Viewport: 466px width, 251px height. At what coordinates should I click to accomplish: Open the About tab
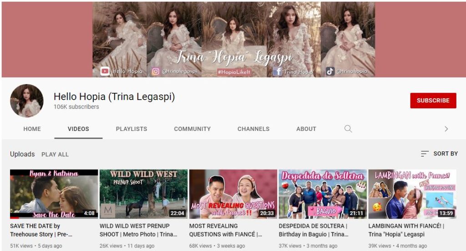coord(306,129)
